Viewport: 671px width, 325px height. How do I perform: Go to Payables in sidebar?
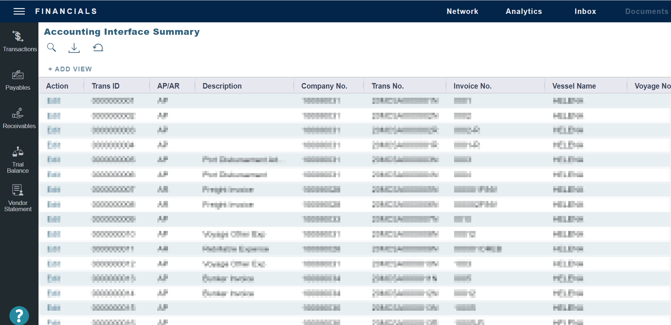pyautogui.click(x=18, y=80)
